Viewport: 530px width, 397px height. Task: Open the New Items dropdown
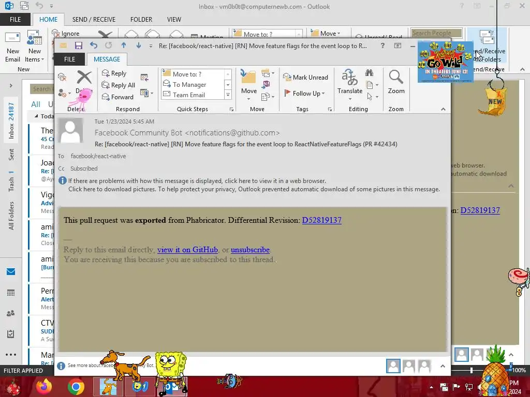pyautogui.click(x=35, y=47)
